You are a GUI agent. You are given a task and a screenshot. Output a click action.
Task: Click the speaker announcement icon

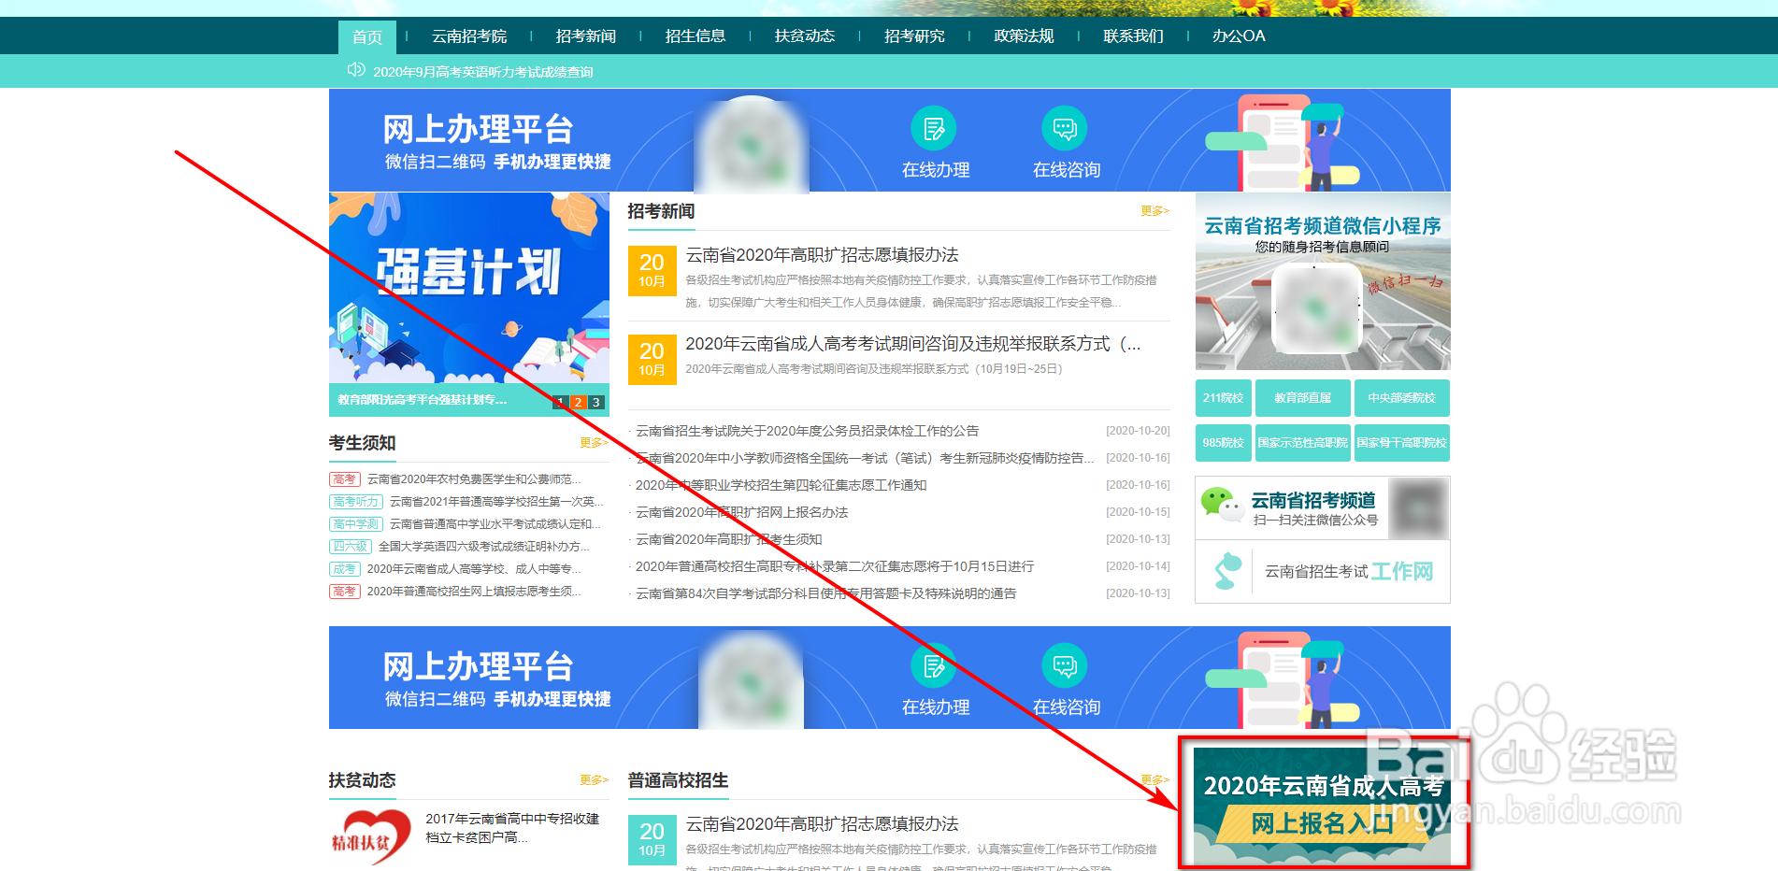tap(355, 70)
